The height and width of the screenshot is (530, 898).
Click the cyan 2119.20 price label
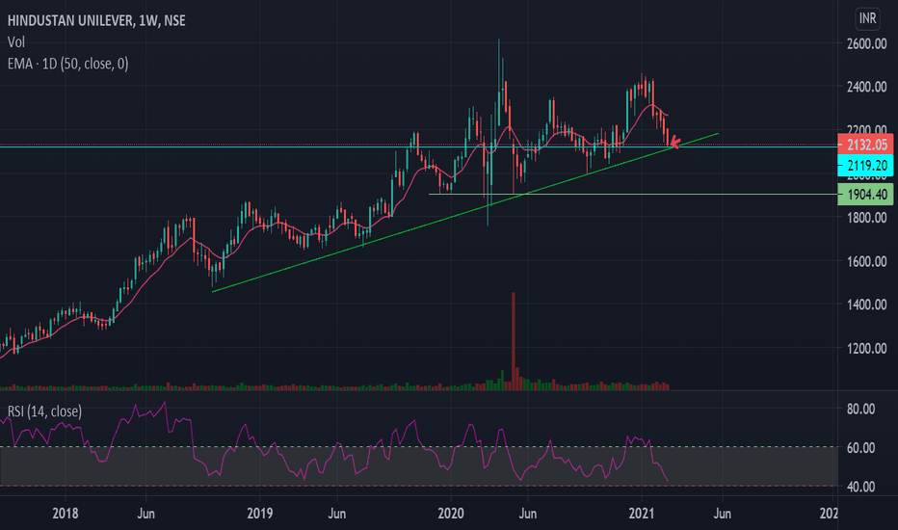click(865, 166)
